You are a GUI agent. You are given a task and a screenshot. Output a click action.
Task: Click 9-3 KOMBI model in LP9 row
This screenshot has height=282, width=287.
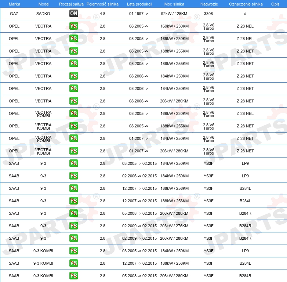pos(43,251)
